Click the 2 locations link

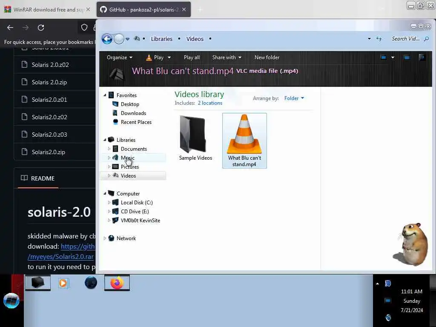(x=210, y=103)
